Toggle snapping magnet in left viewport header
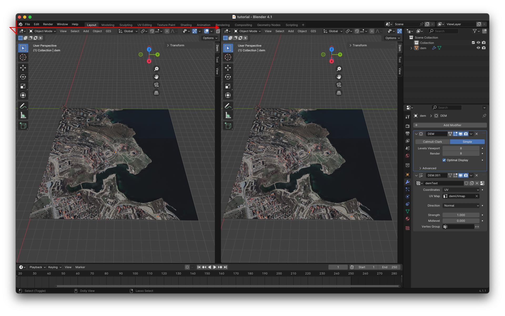505x316 pixels. coord(152,31)
